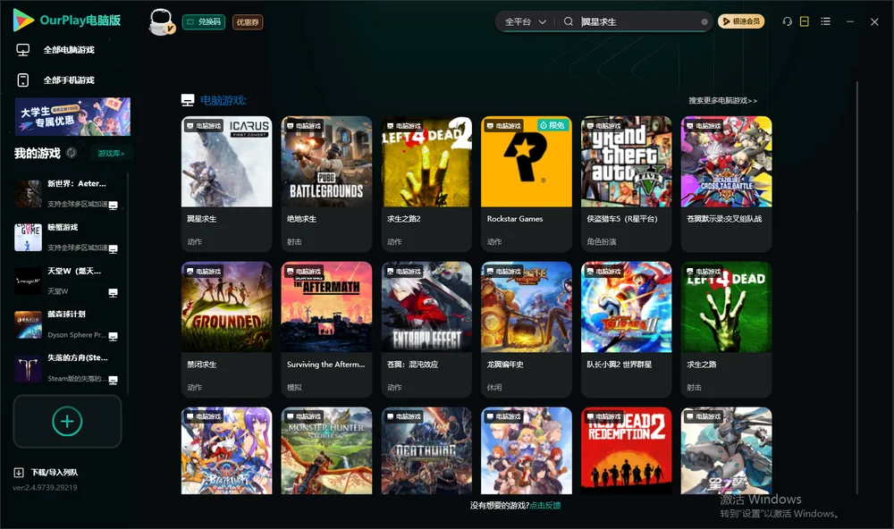
Task: Click the add game plus icon
Action: pyautogui.click(x=67, y=421)
